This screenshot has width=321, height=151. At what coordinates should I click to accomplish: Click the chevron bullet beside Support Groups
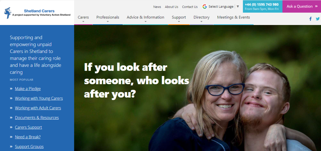11,146
